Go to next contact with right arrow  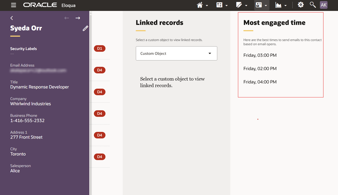coord(78,18)
